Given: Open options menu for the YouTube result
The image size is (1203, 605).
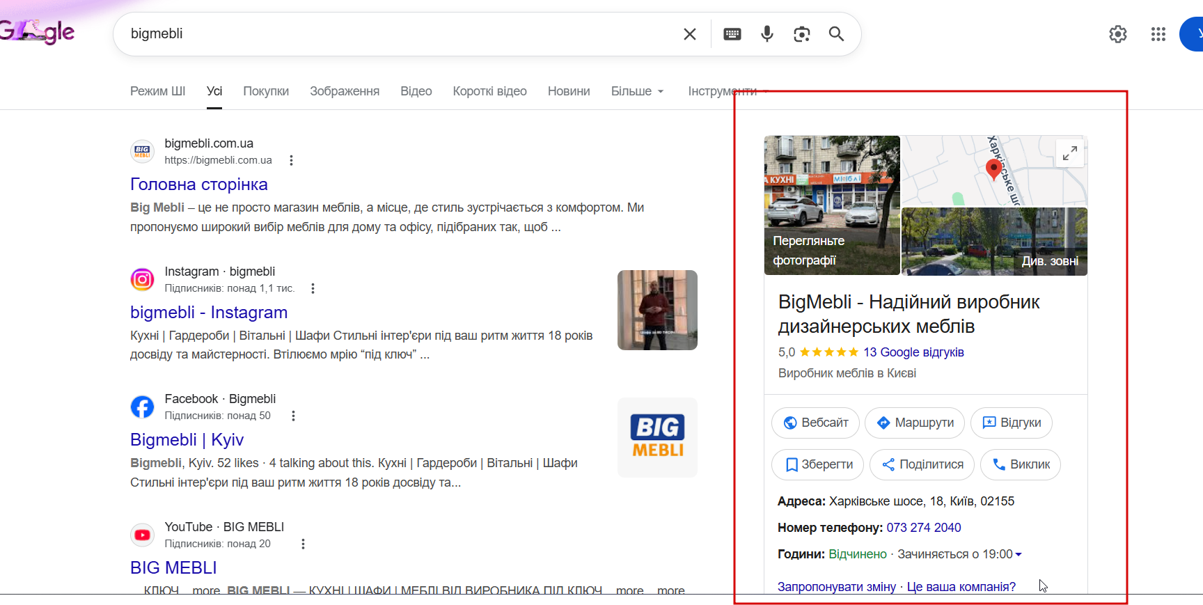Looking at the screenshot, I should tap(303, 544).
